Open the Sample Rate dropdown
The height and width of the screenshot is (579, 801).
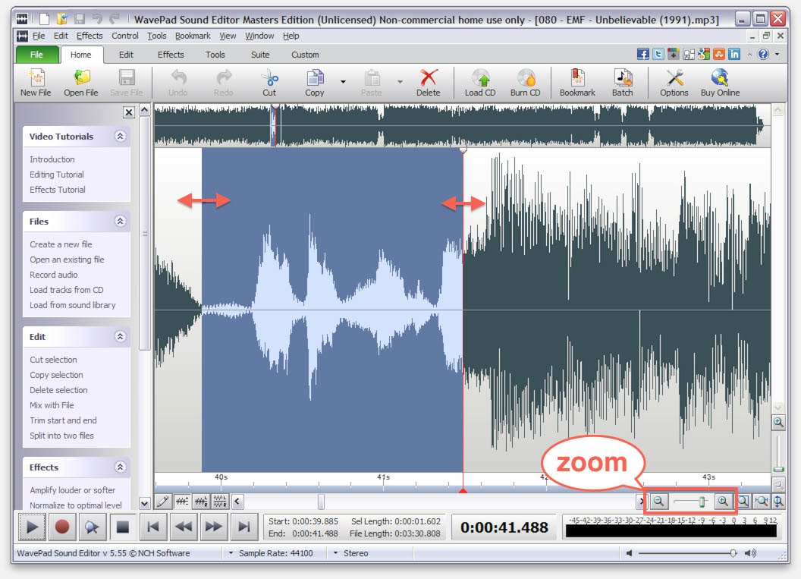(x=231, y=553)
